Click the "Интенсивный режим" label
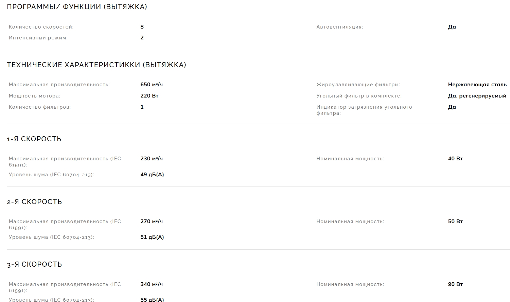Viewport: 510px width, 302px height. point(38,38)
